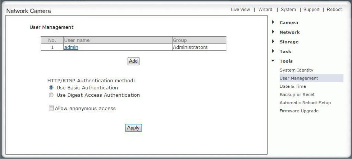Open Backup or Reset page

point(297,95)
